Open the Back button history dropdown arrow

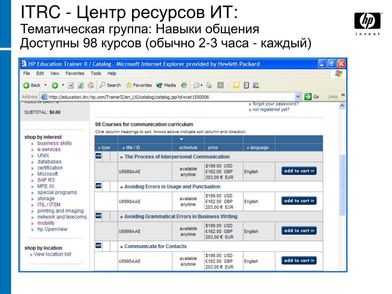(46, 85)
